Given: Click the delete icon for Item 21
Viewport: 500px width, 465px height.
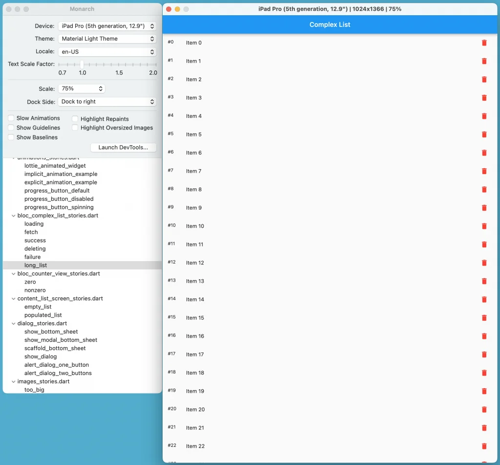Looking at the screenshot, I should pyautogui.click(x=484, y=428).
